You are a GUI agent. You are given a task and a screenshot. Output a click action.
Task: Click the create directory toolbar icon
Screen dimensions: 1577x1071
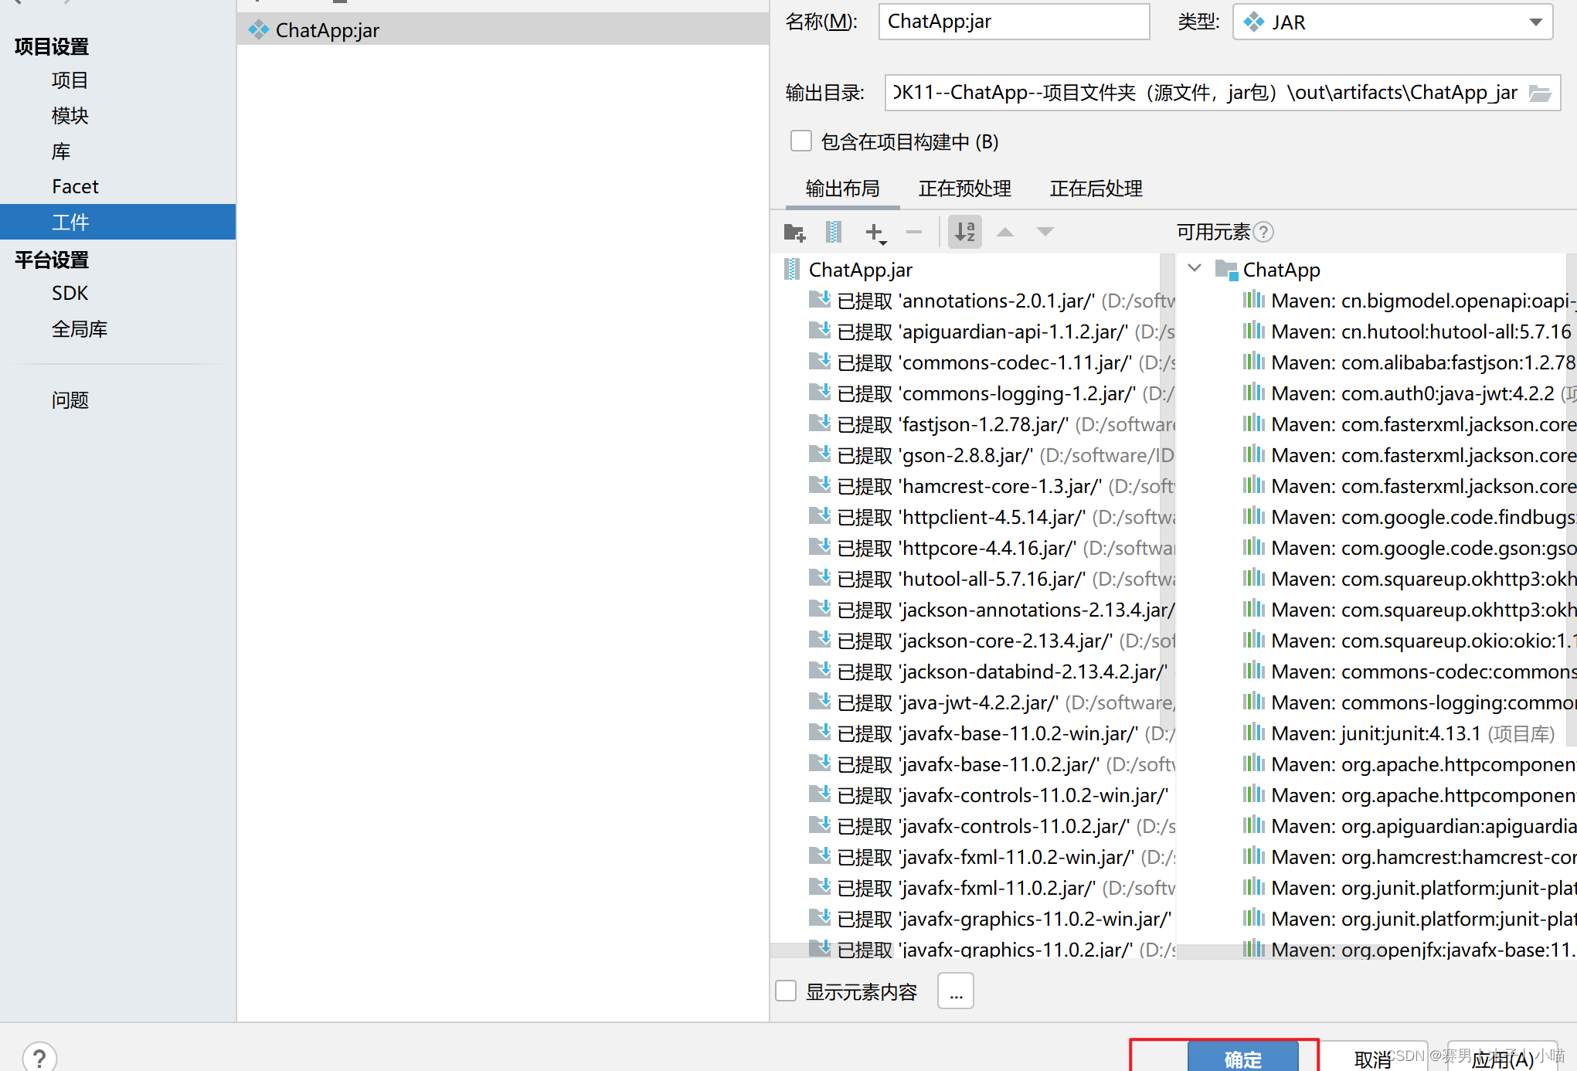[x=794, y=232]
